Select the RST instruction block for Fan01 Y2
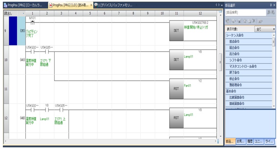The height and width of the screenshot is (149, 278). 176,89
